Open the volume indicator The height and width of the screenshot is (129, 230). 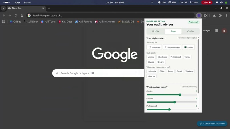click(221, 3)
